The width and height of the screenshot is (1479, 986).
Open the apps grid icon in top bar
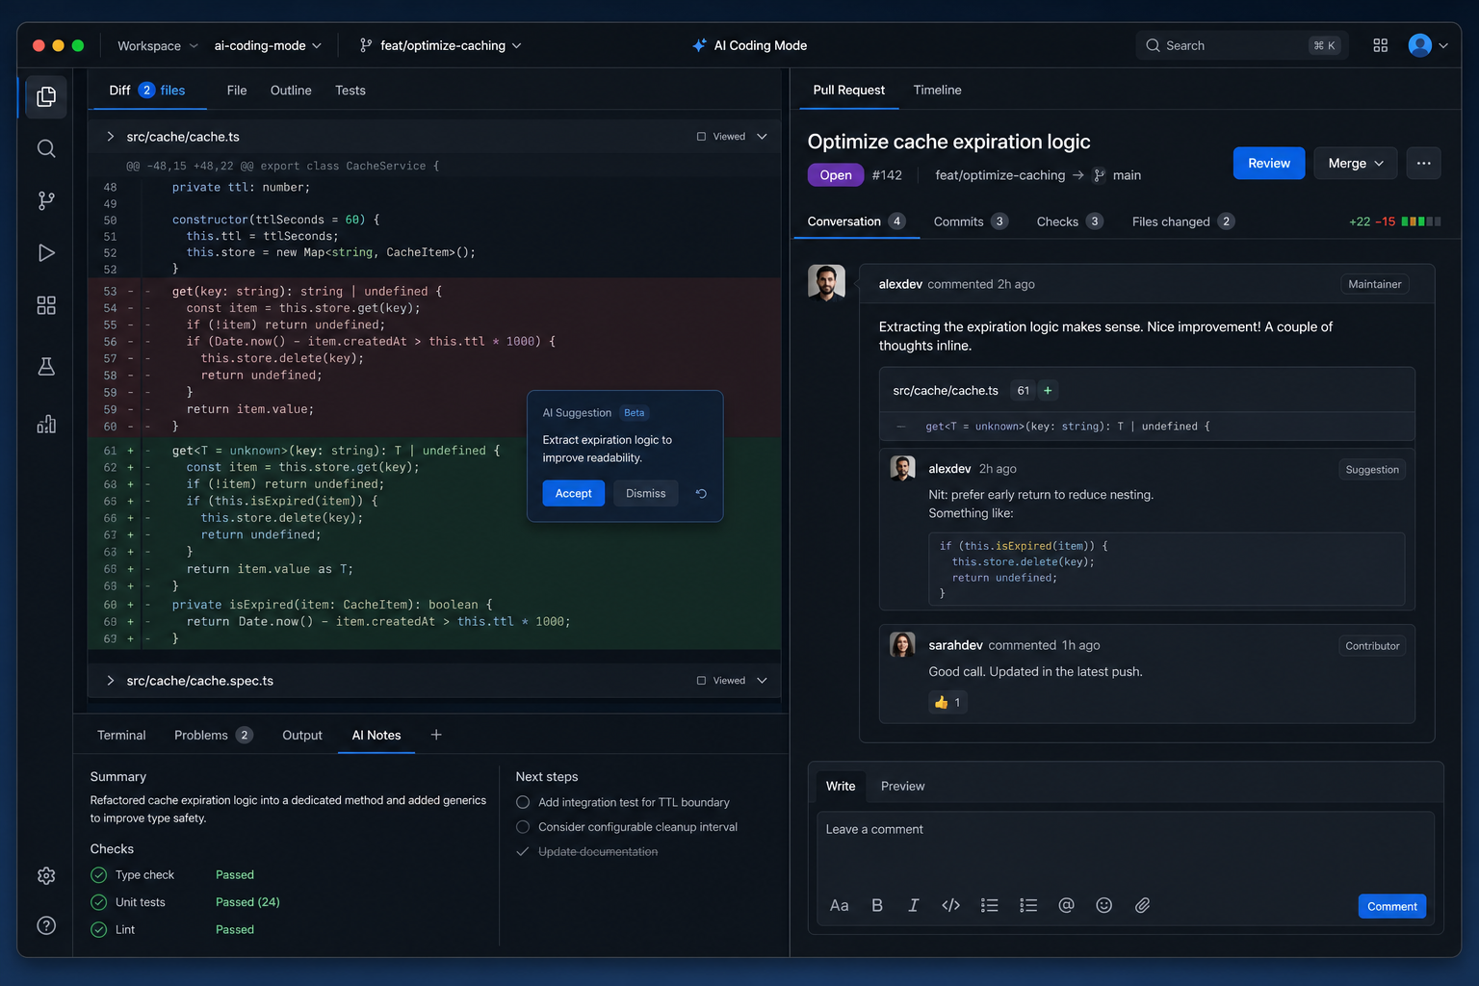pyautogui.click(x=1380, y=45)
